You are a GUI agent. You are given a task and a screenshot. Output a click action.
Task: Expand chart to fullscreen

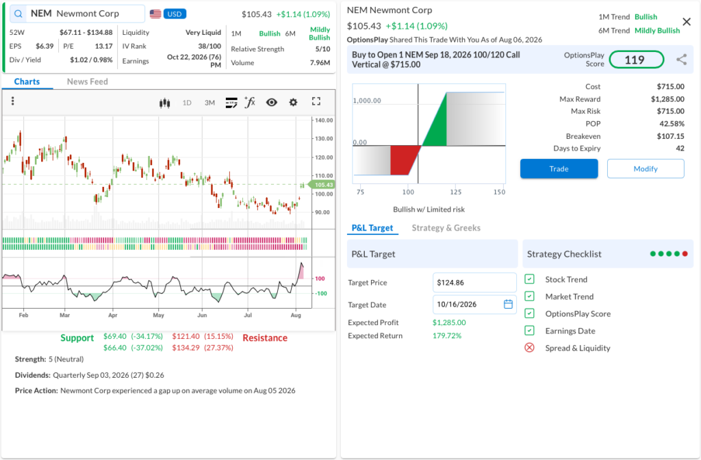316,101
